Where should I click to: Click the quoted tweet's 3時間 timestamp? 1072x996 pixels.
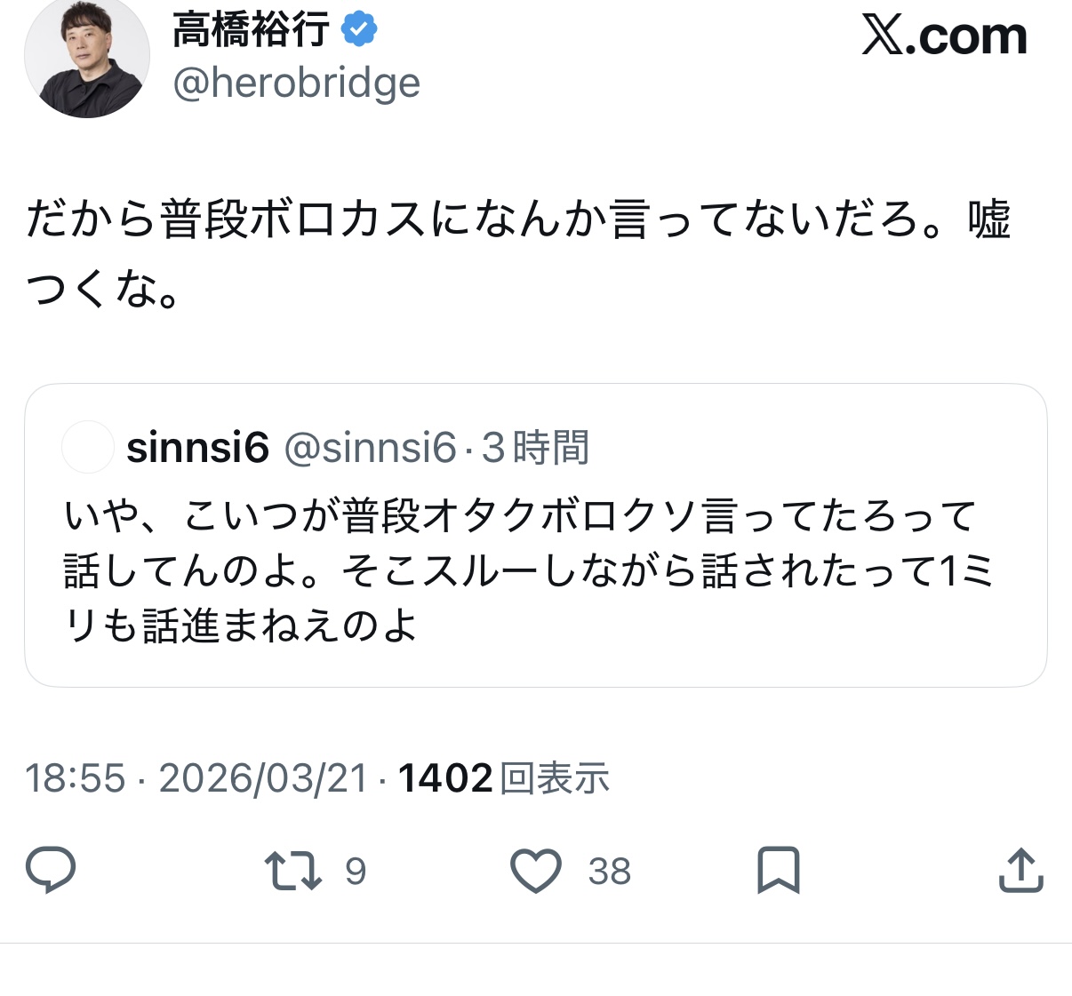click(x=535, y=448)
